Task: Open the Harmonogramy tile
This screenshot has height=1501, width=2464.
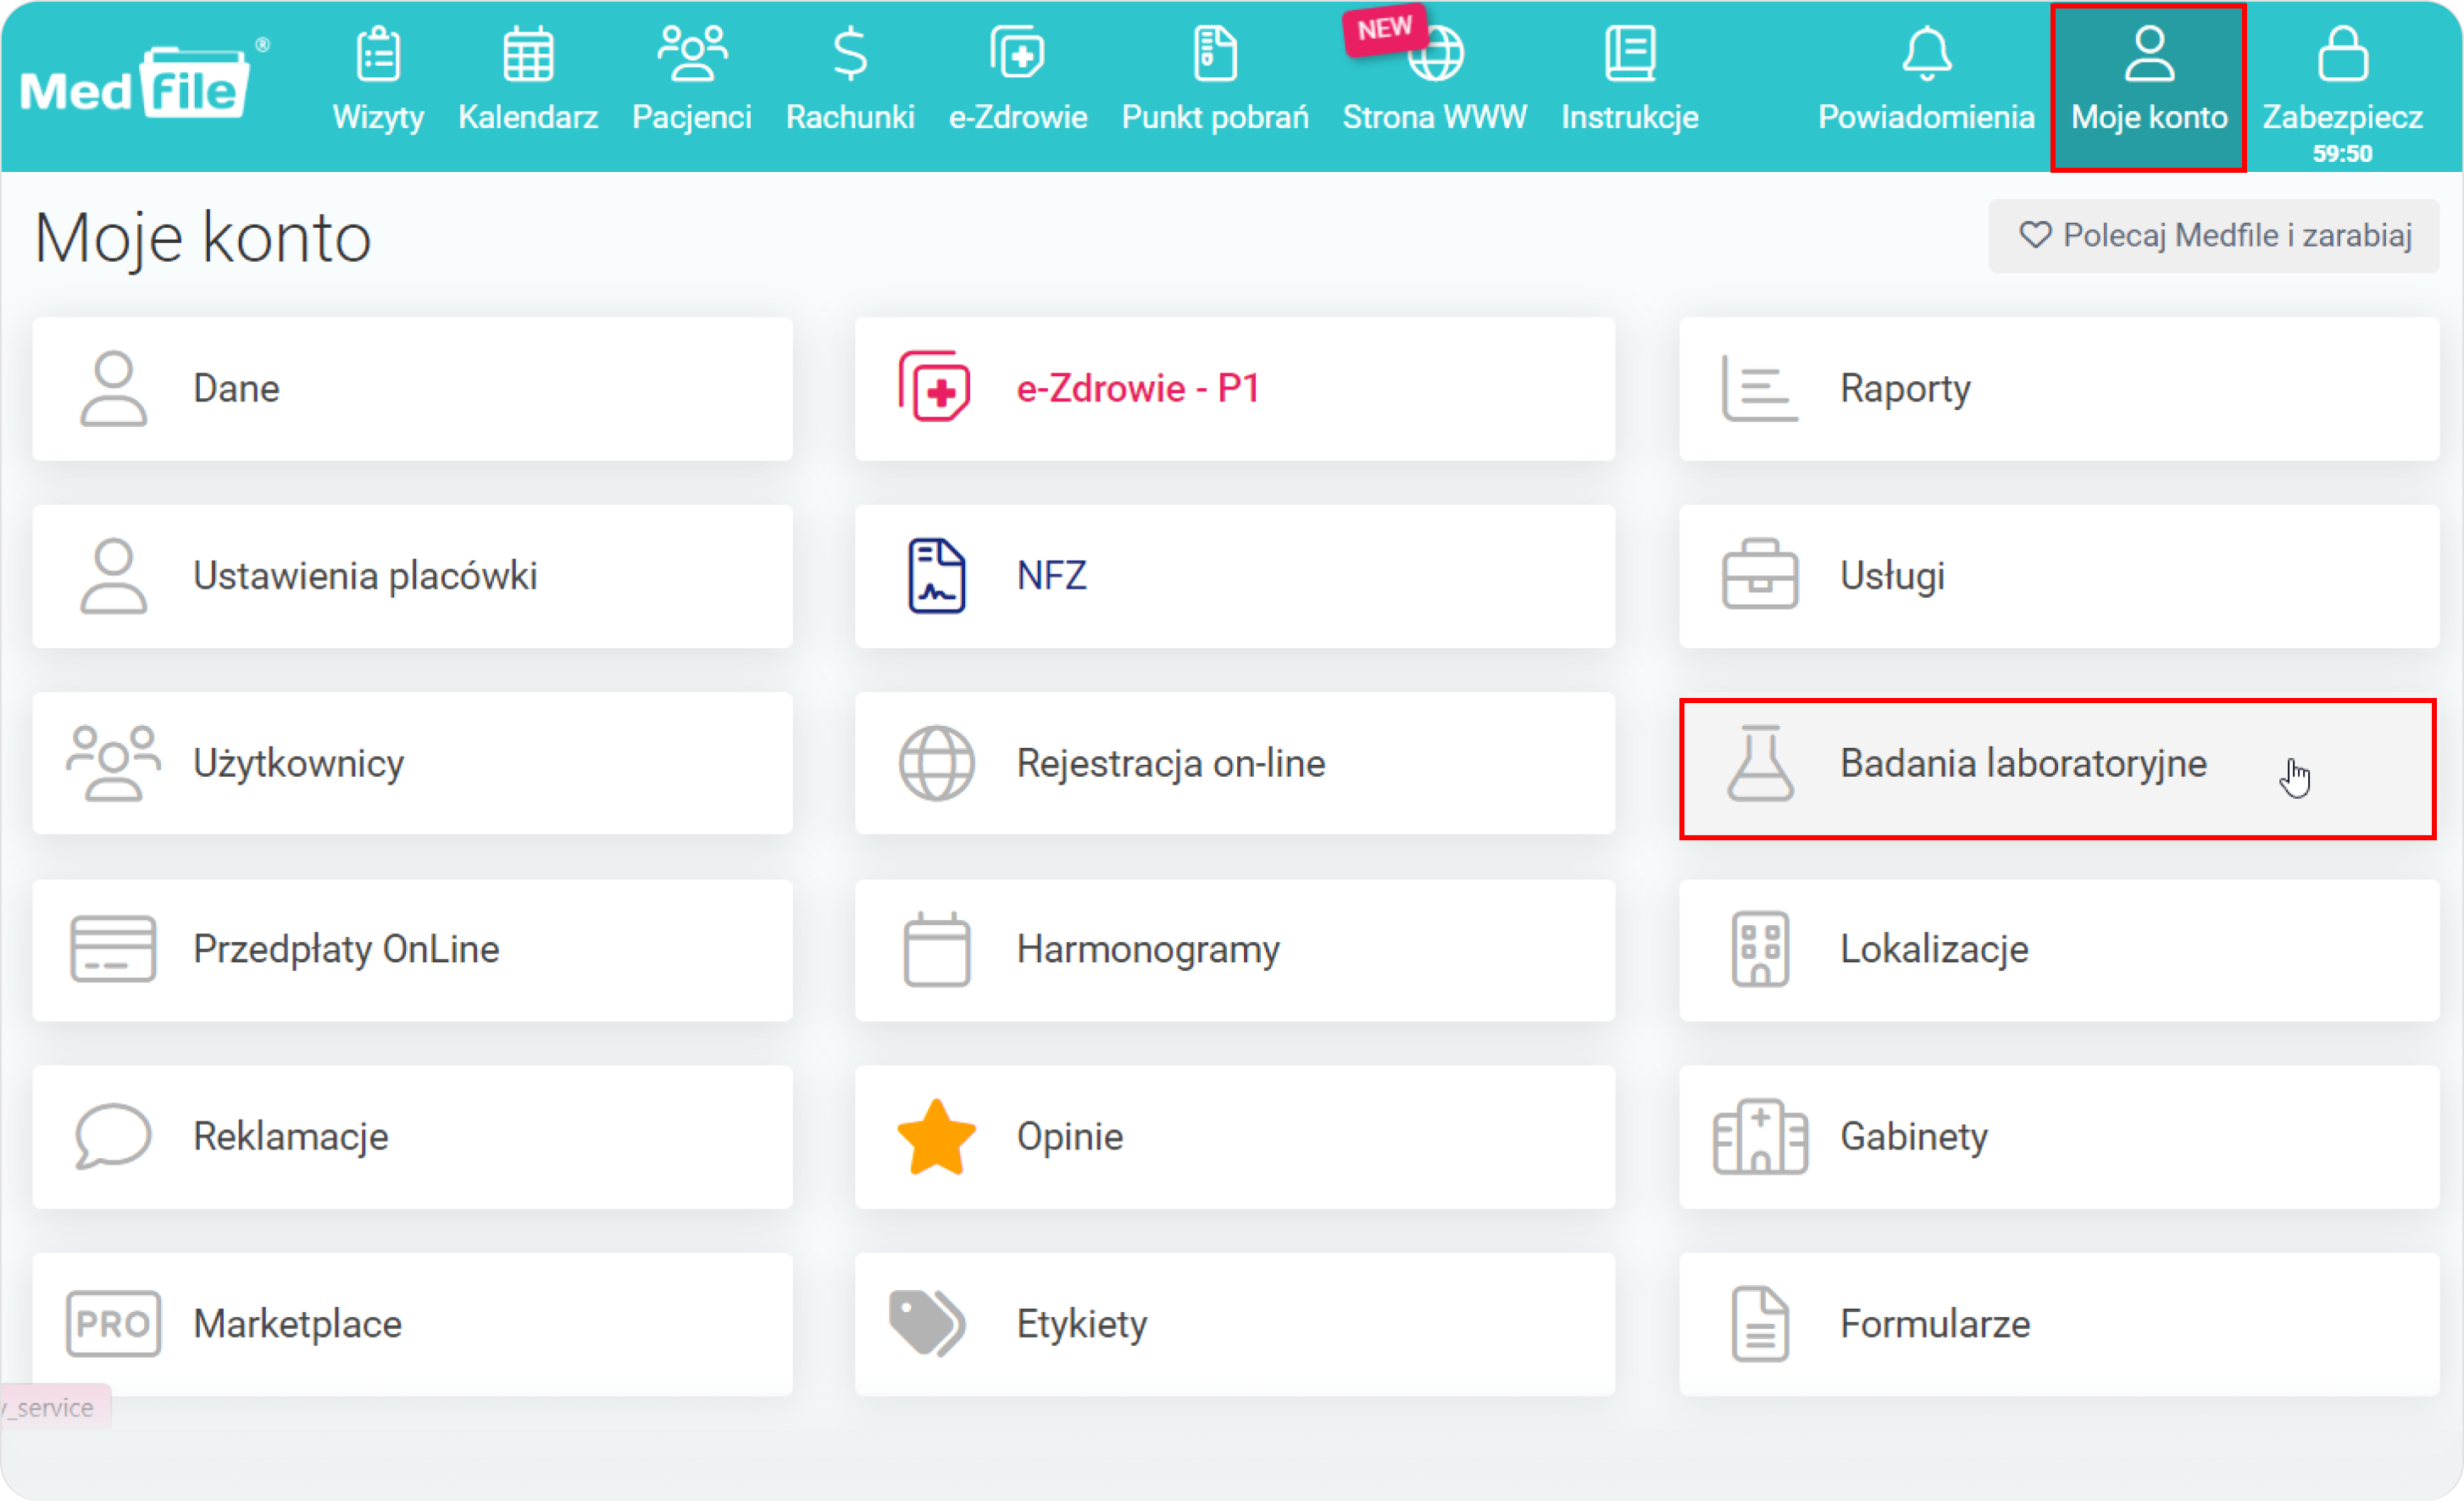Action: click(x=1235, y=949)
